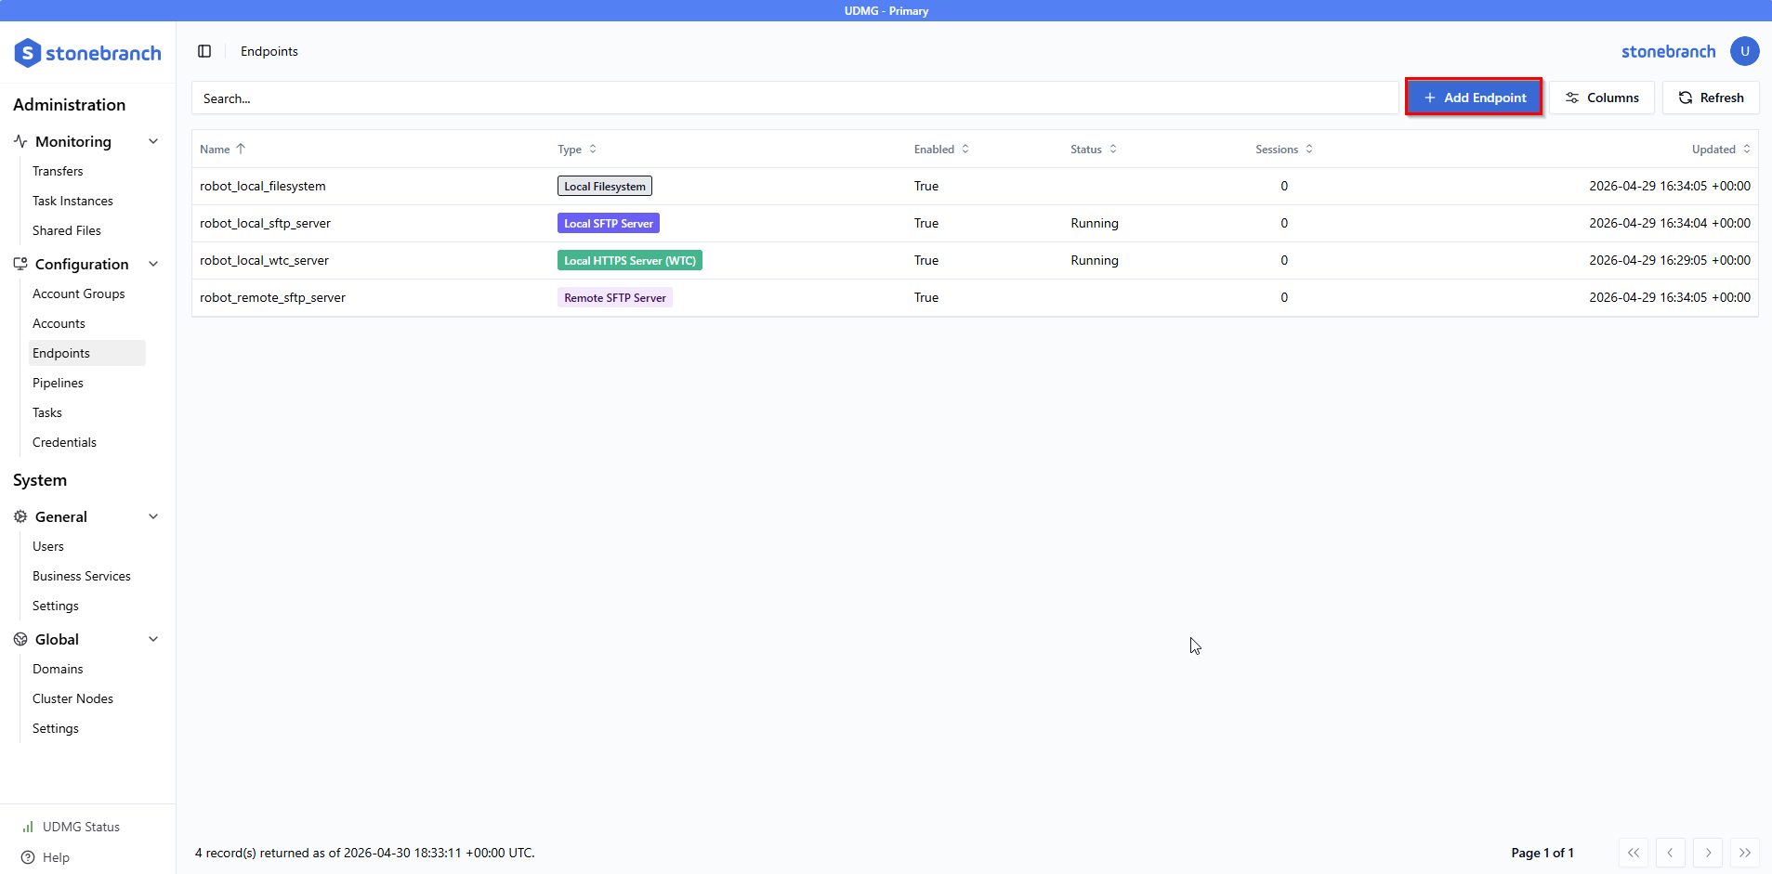
Task: Open Help link
Action: (56, 857)
